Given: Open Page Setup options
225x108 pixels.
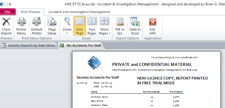Looking at the screenshot, I should tap(52, 22).
